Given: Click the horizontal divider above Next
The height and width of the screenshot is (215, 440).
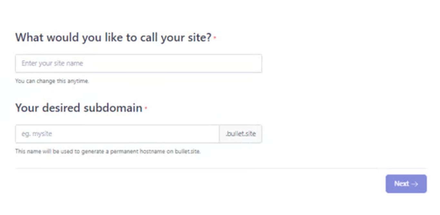Looking at the screenshot, I should (x=221, y=168).
